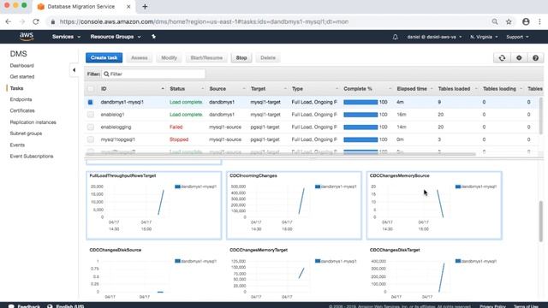Toggle the select-all tasks checkbox

coord(91,89)
